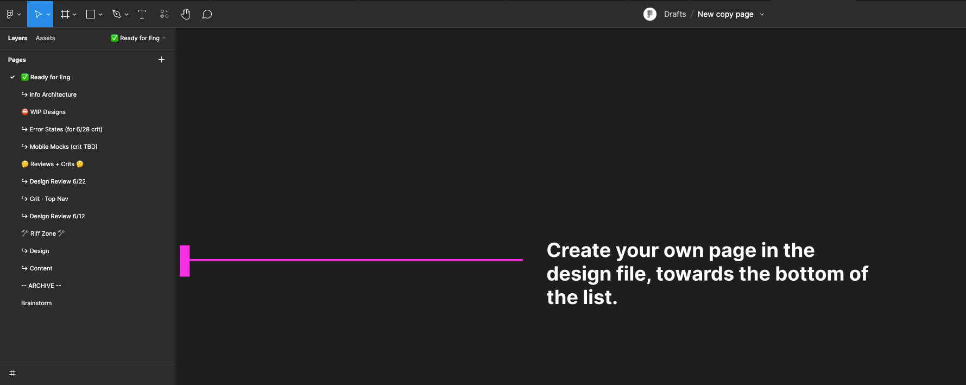The image size is (966, 385).
Task: Switch to the Layers tab
Action: 17,37
